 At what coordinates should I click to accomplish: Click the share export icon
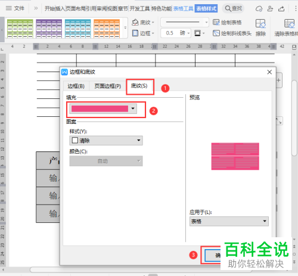(281, 9)
